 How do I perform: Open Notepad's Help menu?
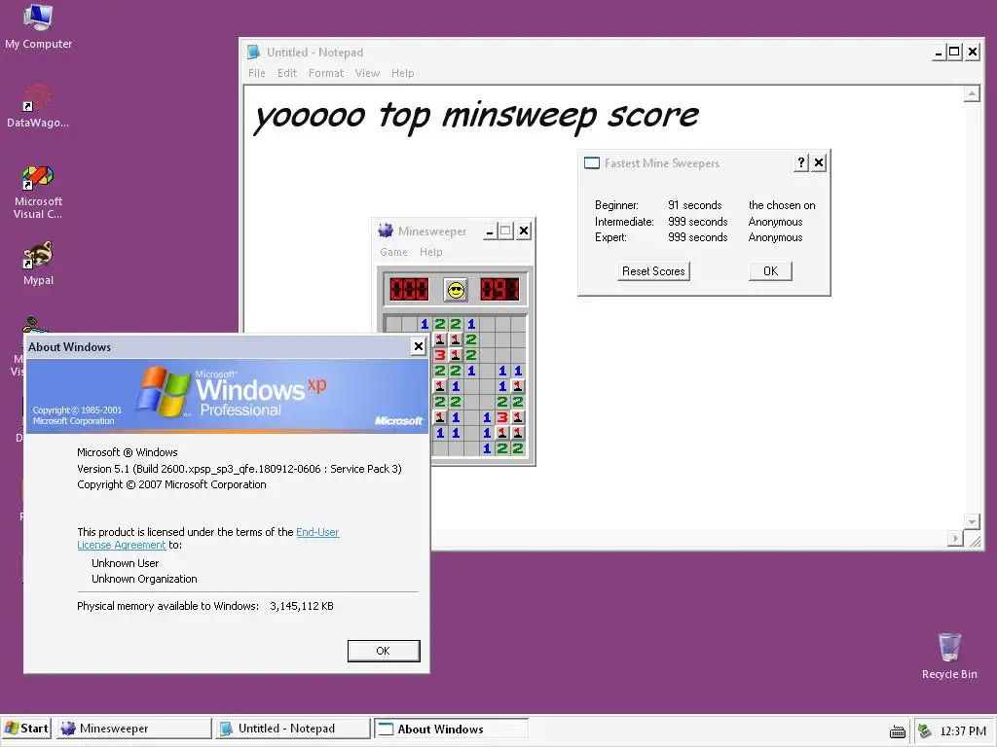coord(402,73)
